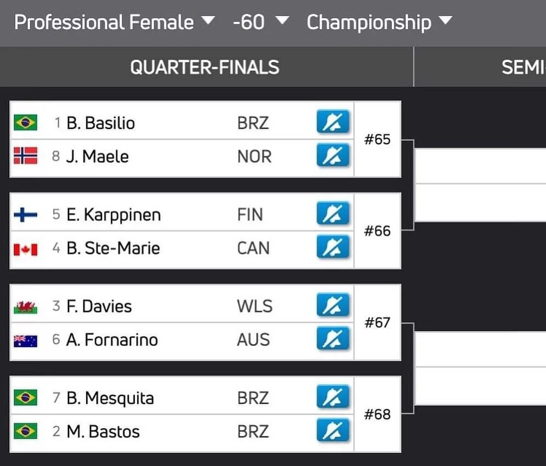Click muted bell icon beside B. Ste-Marie
The width and height of the screenshot is (546, 466).
click(333, 247)
